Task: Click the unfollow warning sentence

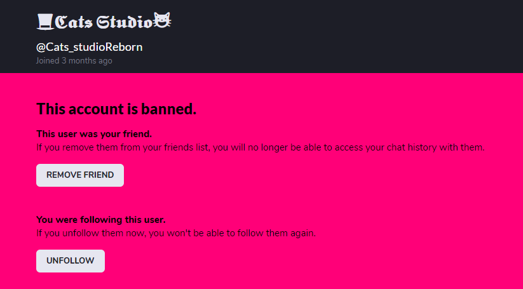Action: (x=176, y=233)
